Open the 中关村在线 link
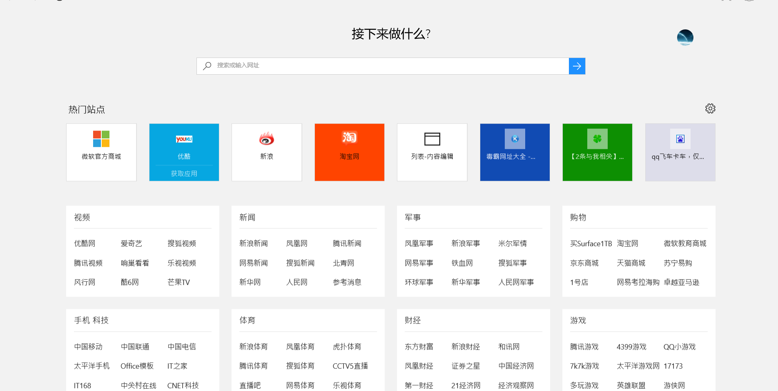 click(x=138, y=386)
